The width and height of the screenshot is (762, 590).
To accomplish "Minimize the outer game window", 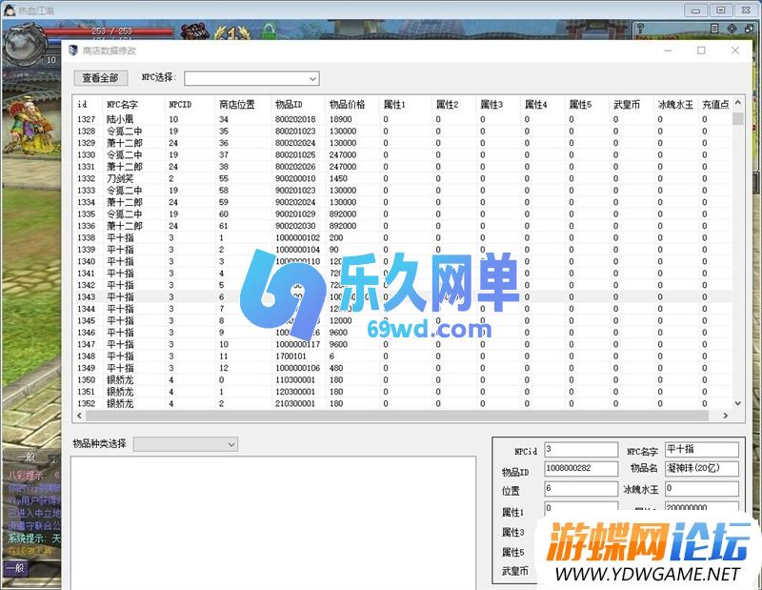I will (696, 10).
